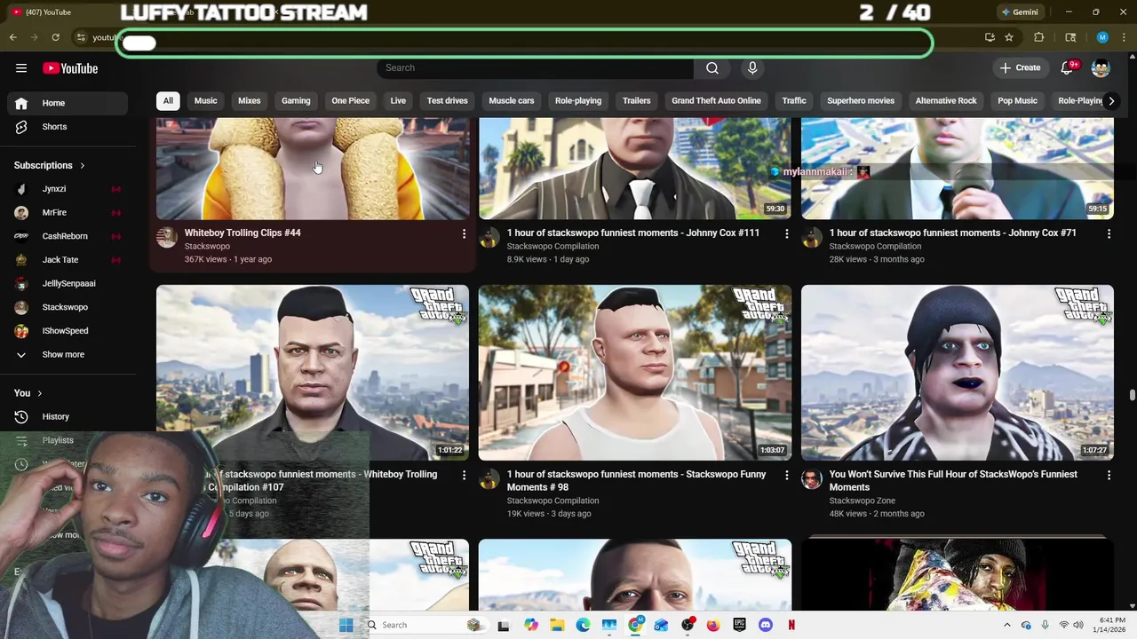Reload the page with browser refresh icon

(x=55, y=37)
